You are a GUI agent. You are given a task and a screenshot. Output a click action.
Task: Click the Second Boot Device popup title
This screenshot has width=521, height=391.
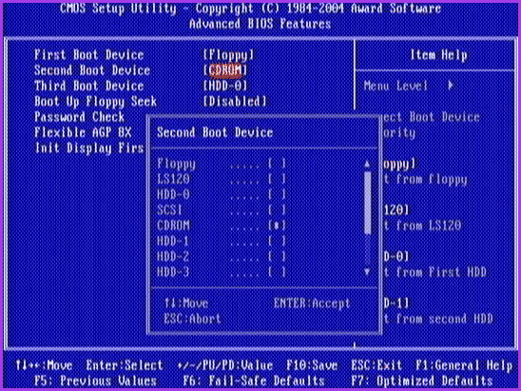tap(215, 132)
